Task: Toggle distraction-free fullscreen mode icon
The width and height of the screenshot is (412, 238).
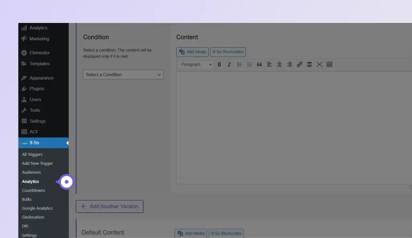Action: pyautogui.click(x=319, y=64)
